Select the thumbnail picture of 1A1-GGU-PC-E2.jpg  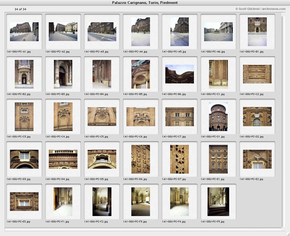click(x=257, y=159)
